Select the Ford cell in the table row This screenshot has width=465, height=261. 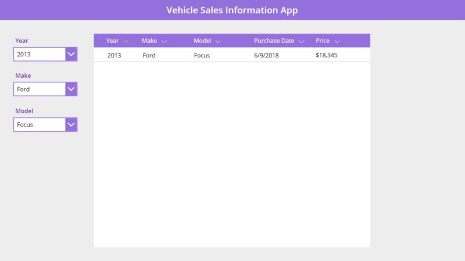coord(149,55)
